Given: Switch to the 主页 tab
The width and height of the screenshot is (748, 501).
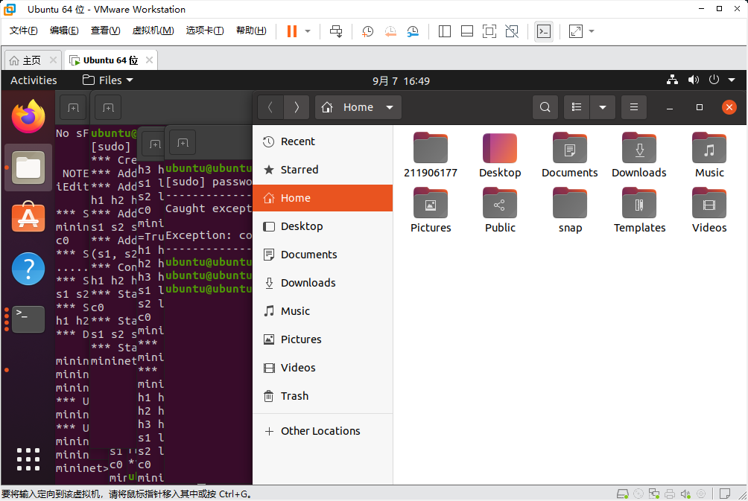Looking at the screenshot, I should [x=31, y=60].
